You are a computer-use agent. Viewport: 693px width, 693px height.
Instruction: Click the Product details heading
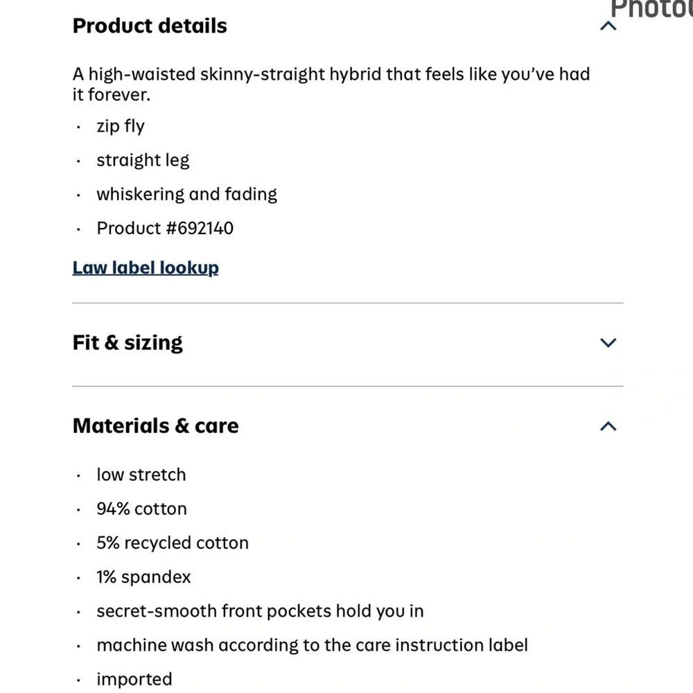[x=150, y=26]
